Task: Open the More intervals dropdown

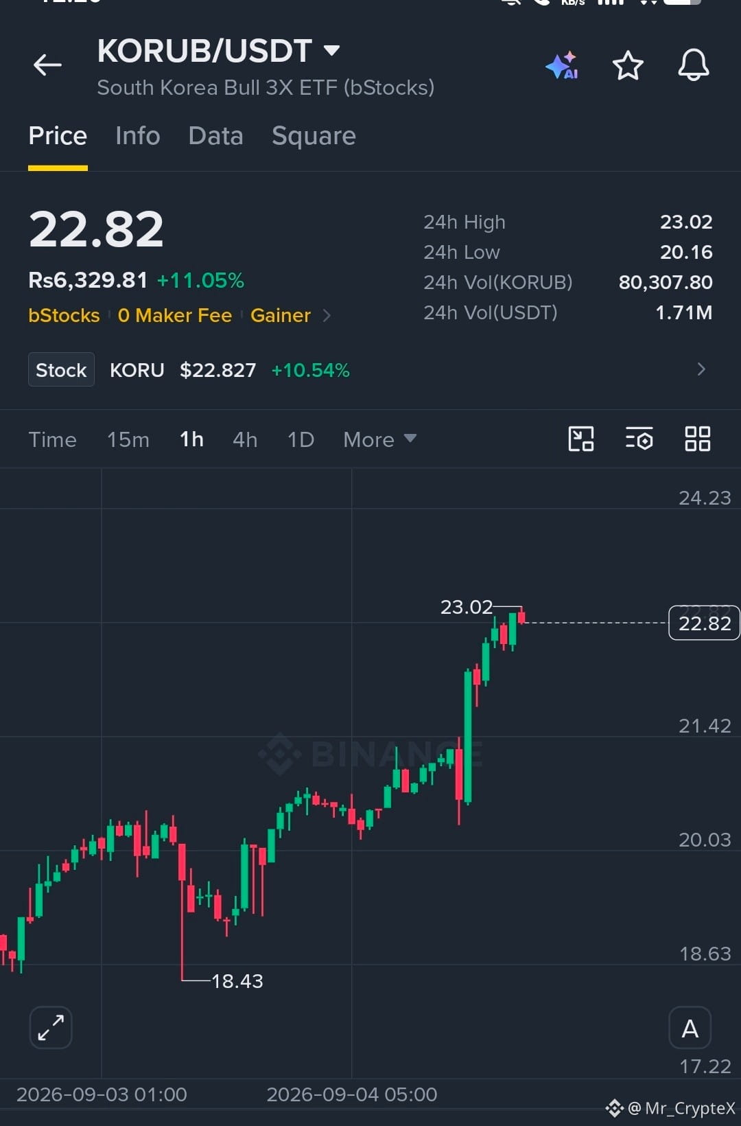Action: 380,439
